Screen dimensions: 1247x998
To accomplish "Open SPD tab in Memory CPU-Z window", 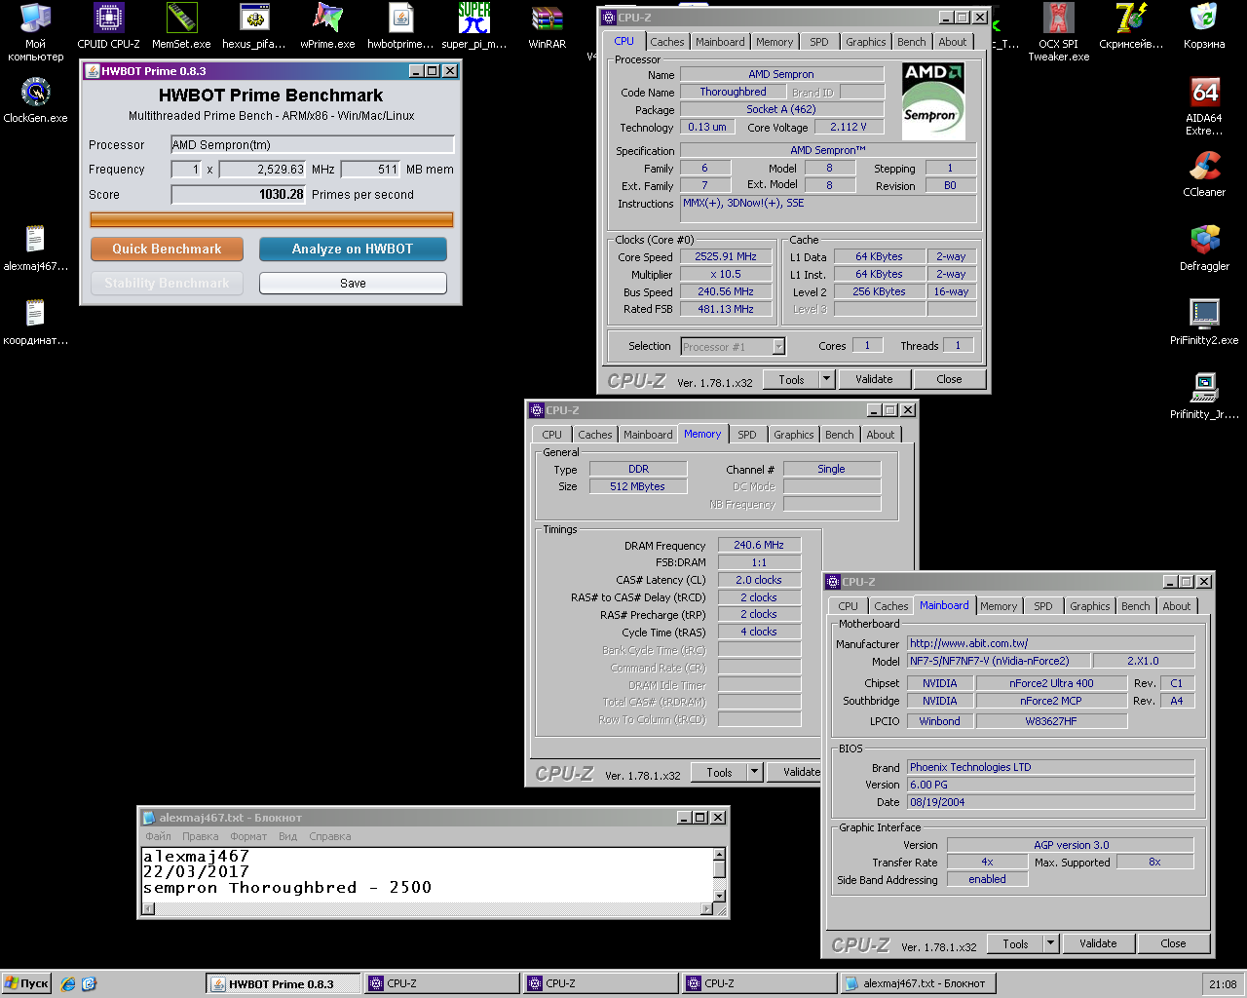I will pyautogui.click(x=747, y=435).
